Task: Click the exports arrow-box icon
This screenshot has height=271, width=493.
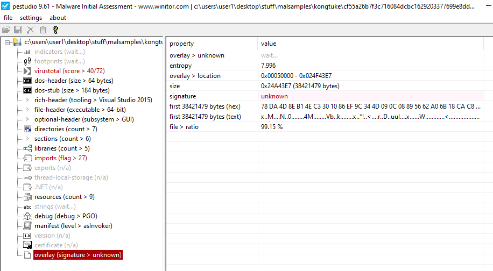Action: click(x=27, y=168)
